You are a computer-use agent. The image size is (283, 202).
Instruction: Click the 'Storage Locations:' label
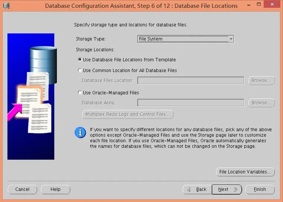[95, 50]
